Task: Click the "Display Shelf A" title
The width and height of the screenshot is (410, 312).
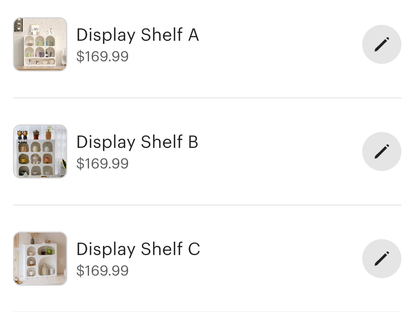Action: (x=137, y=35)
